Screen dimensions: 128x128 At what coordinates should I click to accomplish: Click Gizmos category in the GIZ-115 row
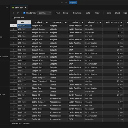(58, 74)
